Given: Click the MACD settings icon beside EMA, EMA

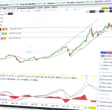Looking at the screenshot, I should click(15, 80).
